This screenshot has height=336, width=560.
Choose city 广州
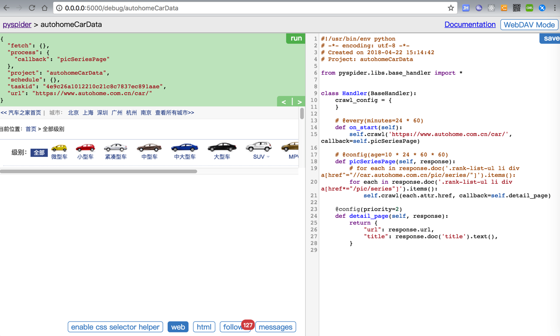pos(117,113)
